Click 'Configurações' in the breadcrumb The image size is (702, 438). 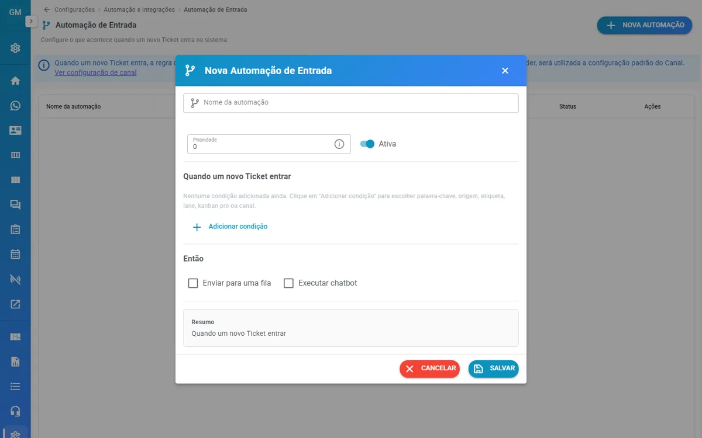74,10
